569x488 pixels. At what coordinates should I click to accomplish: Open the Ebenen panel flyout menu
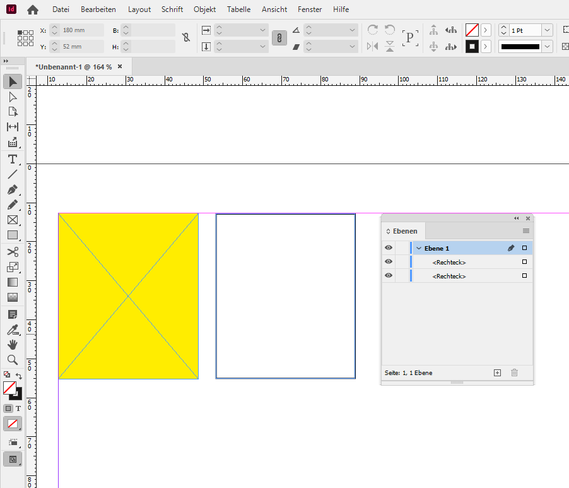526,230
